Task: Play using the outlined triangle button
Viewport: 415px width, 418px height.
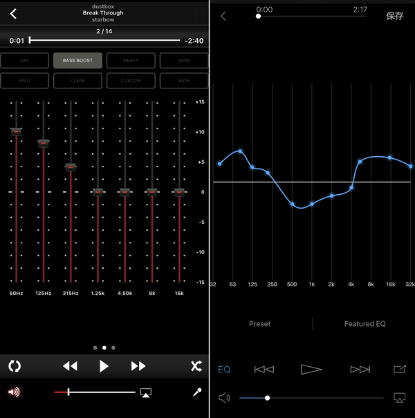Action: [x=311, y=369]
